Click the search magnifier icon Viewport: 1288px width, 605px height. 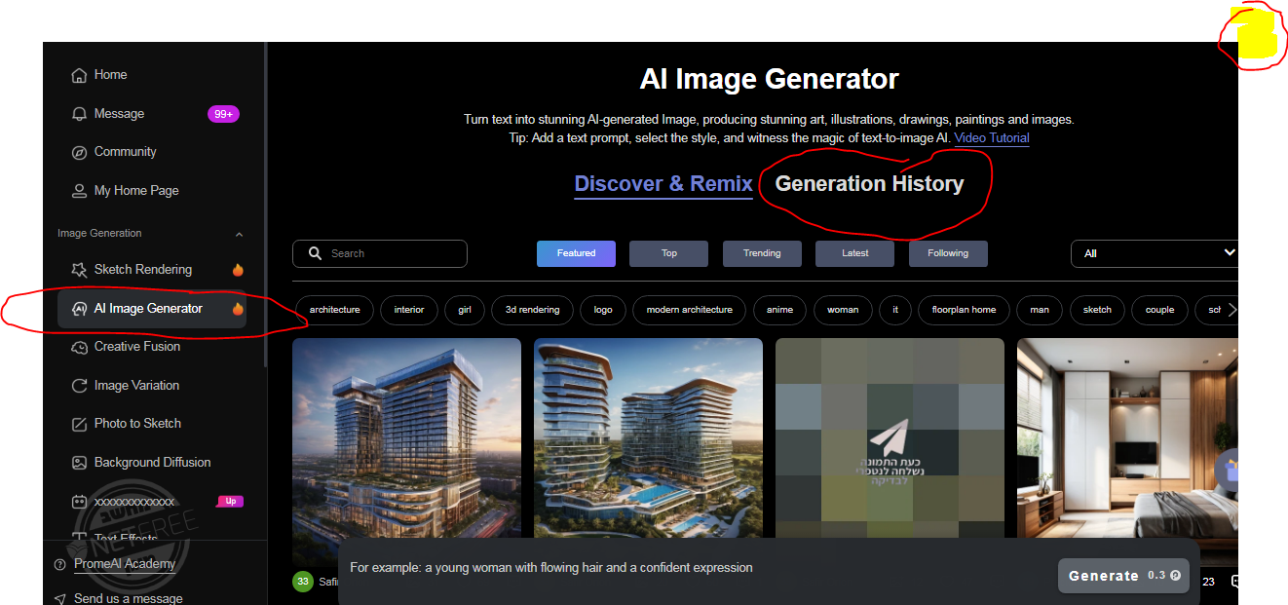(315, 253)
